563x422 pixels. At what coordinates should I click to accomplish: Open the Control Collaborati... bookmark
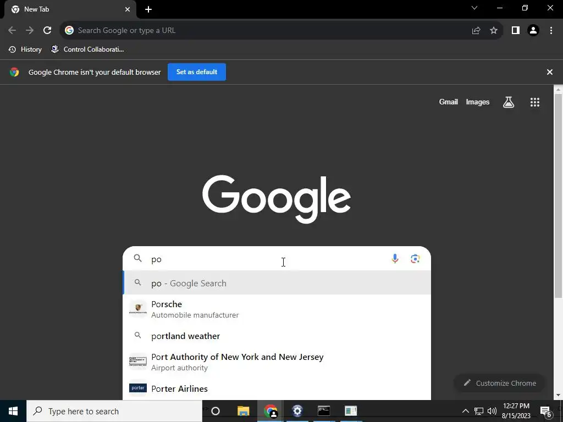coord(88,49)
